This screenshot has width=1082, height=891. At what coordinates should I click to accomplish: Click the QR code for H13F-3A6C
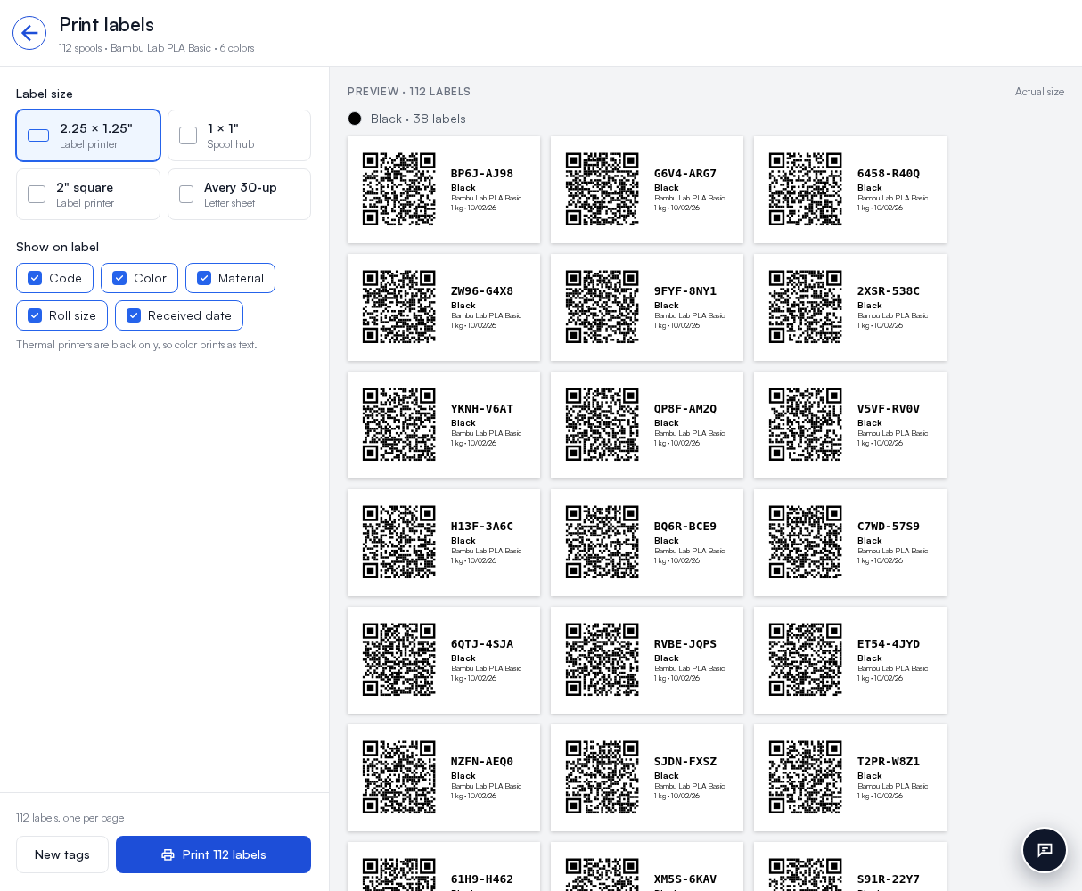[x=399, y=542]
